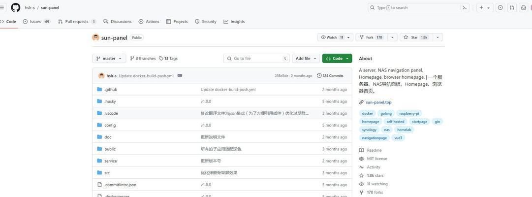Open the service folder
532x197 pixels.
pos(111,161)
